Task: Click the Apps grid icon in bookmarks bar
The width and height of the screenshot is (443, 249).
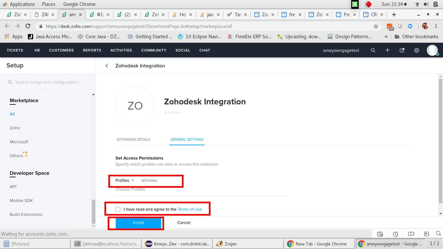Action: [x=7, y=37]
